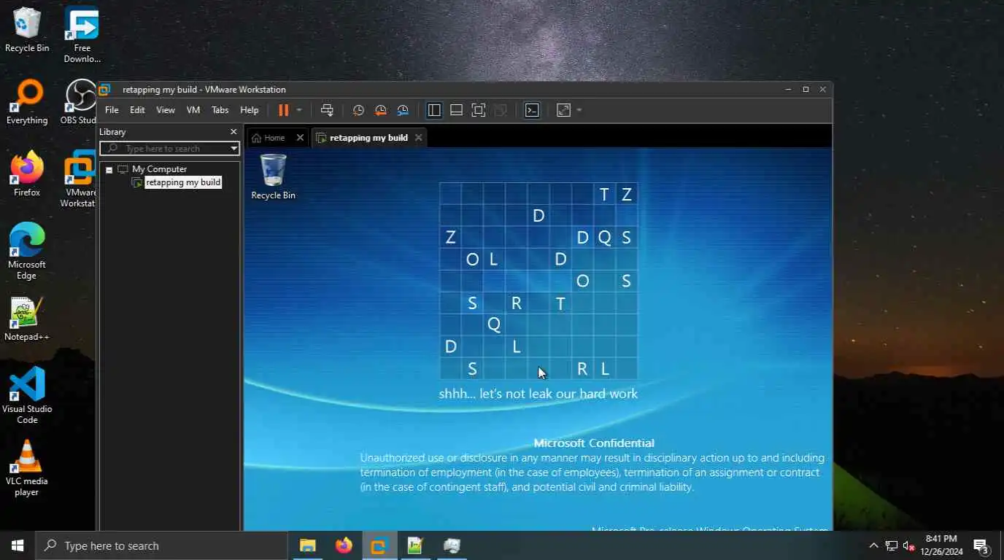This screenshot has height=560, width=1004.
Task: Click the Microsoft Confidential heading in the guest
Action: pos(594,443)
